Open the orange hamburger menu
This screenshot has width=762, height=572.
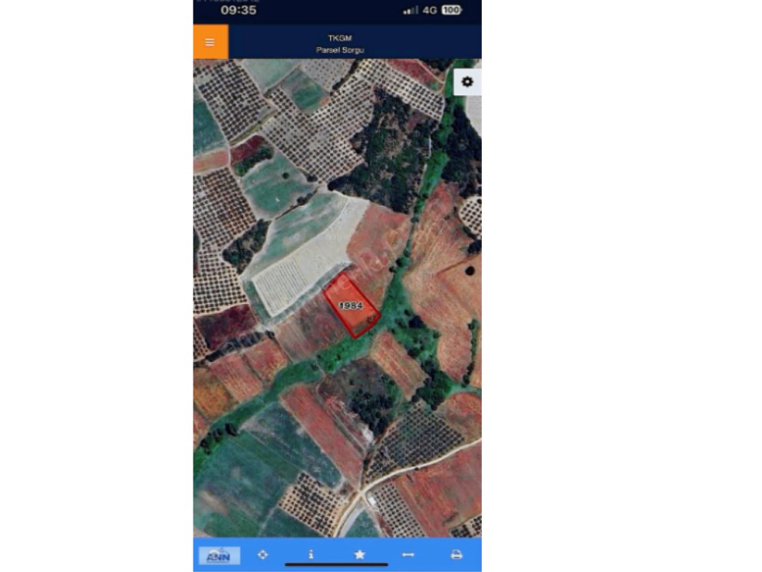click(x=210, y=42)
